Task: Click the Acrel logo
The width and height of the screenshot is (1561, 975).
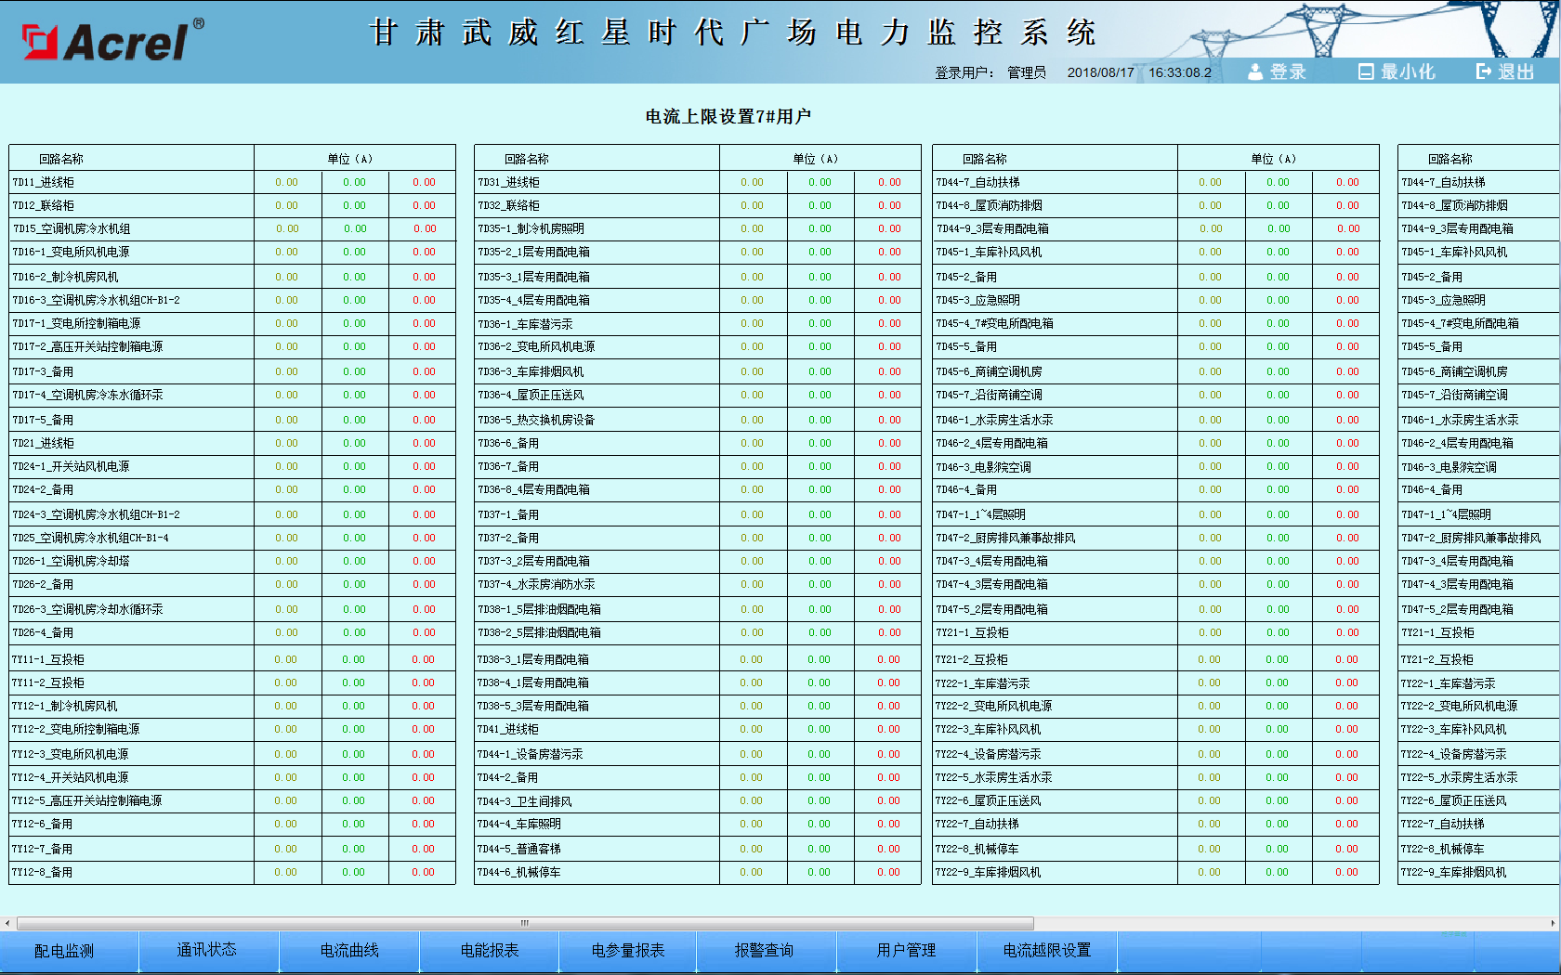Action: pyautogui.click(x=112, y=41)
